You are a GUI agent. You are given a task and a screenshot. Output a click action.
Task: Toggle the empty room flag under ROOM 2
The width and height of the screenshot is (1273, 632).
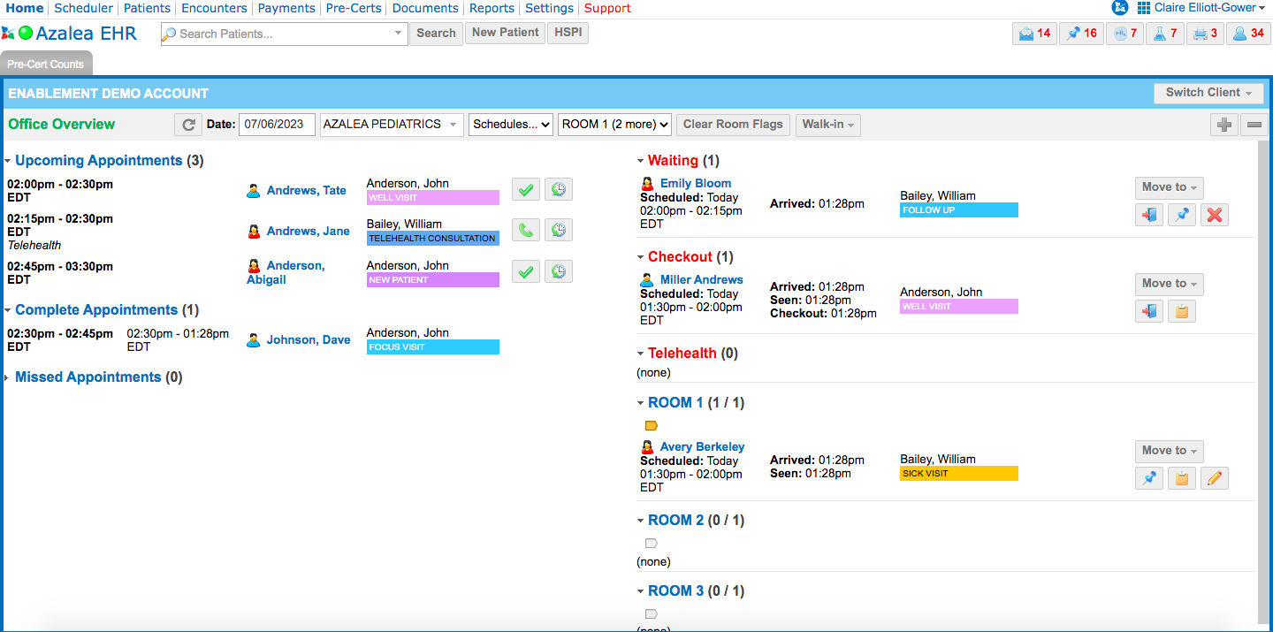652,544
